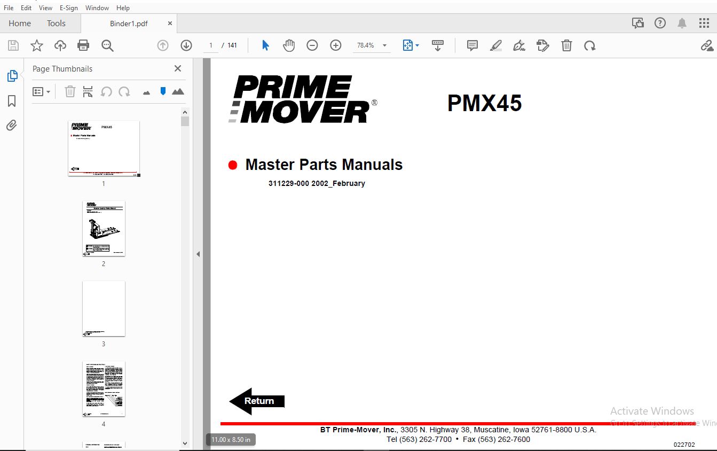Click the upload to cloud icon

(60, 46)
